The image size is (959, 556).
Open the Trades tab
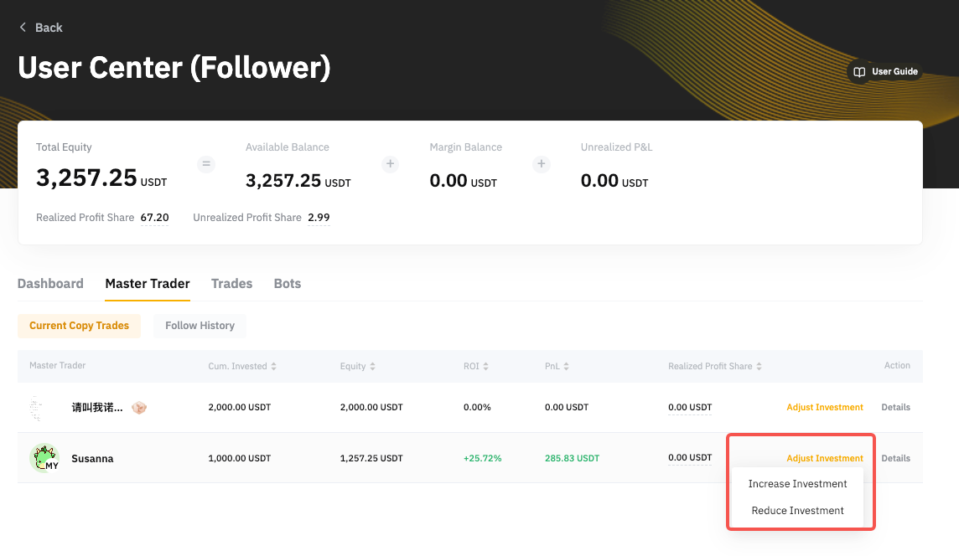coord(231,284)
